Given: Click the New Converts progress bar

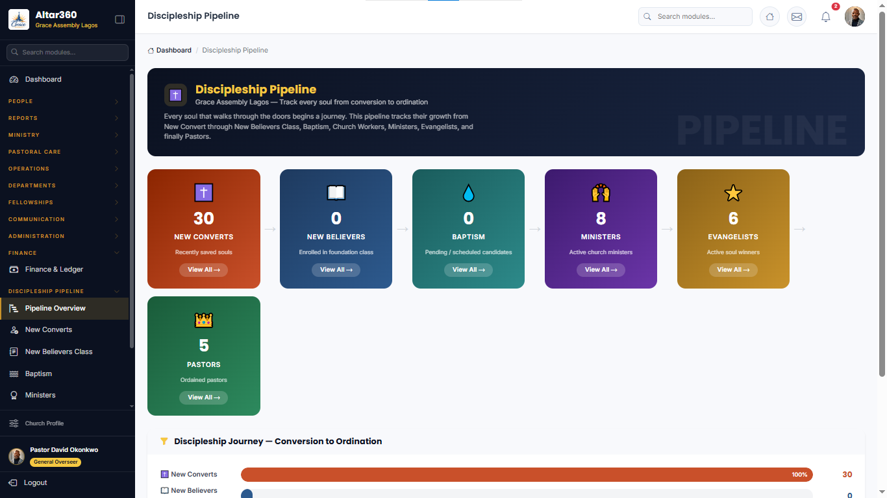Looking at the screenshot, I should tap(527, 475).
